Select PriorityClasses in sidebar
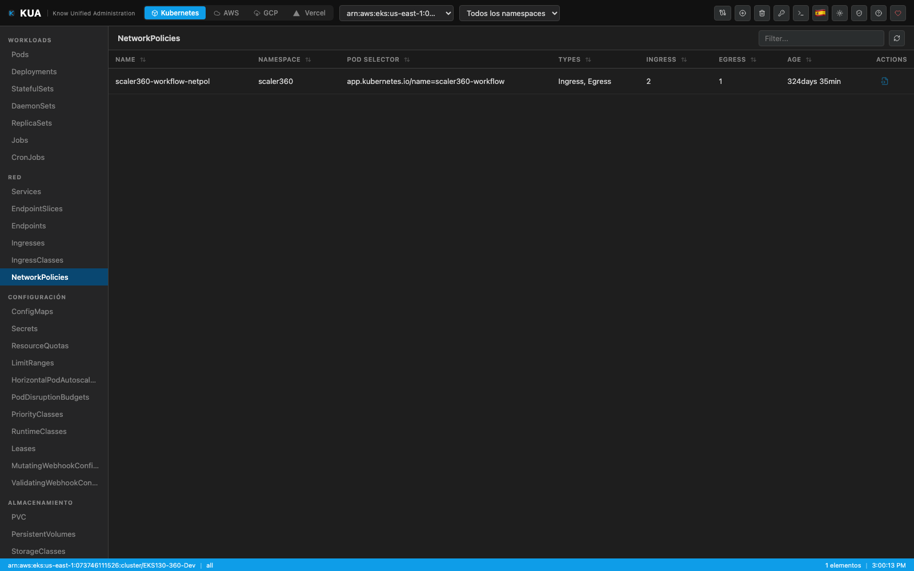Screen dimensions: 914x571 54,415
